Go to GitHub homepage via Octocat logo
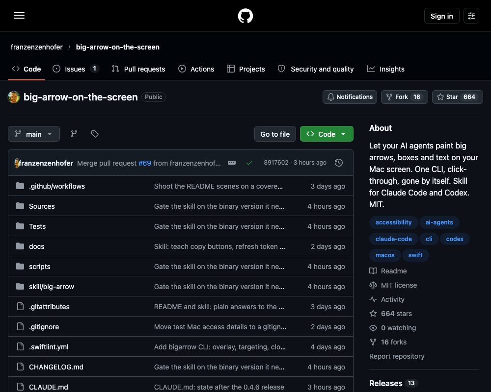The height and width of the screenshot is (392, 491). tap(245, 16)
